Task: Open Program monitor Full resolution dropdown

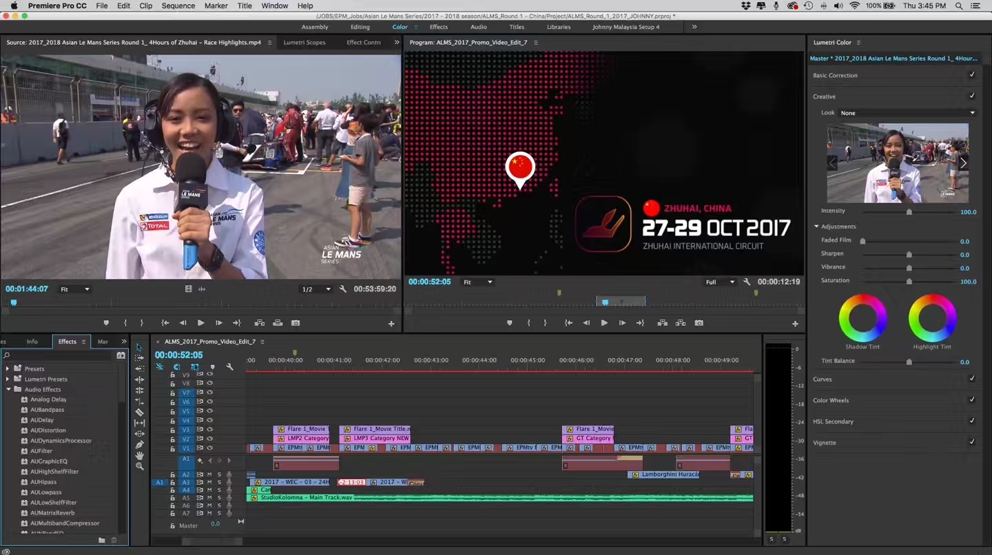Action: [x=720, y=282]
